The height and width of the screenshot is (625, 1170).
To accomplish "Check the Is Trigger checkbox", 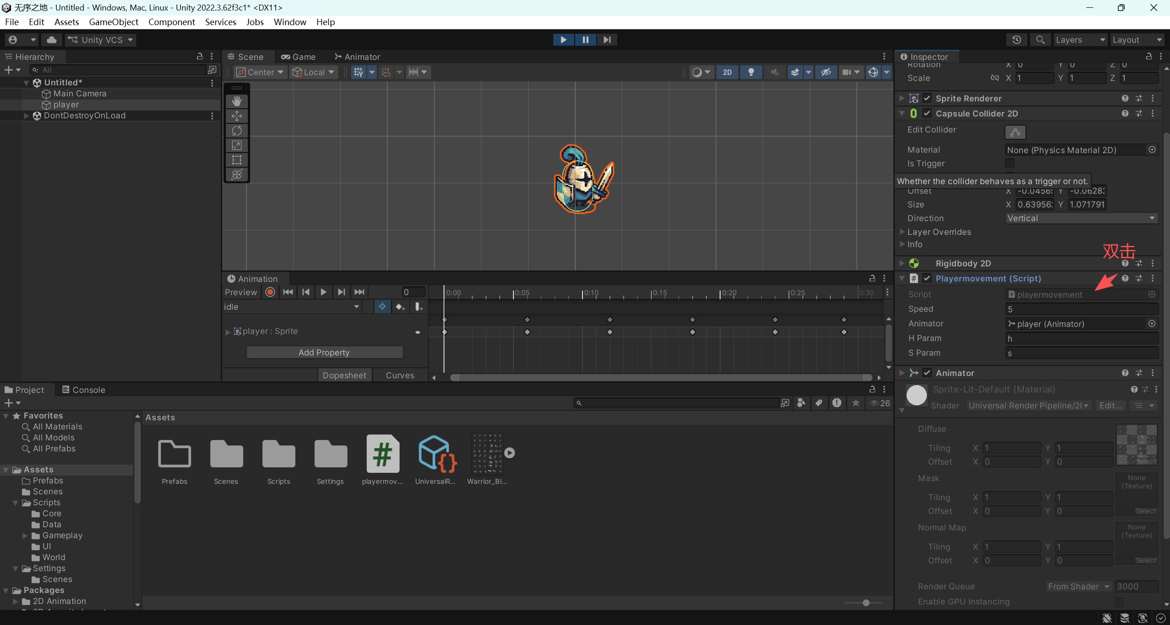I will 1010,164.
